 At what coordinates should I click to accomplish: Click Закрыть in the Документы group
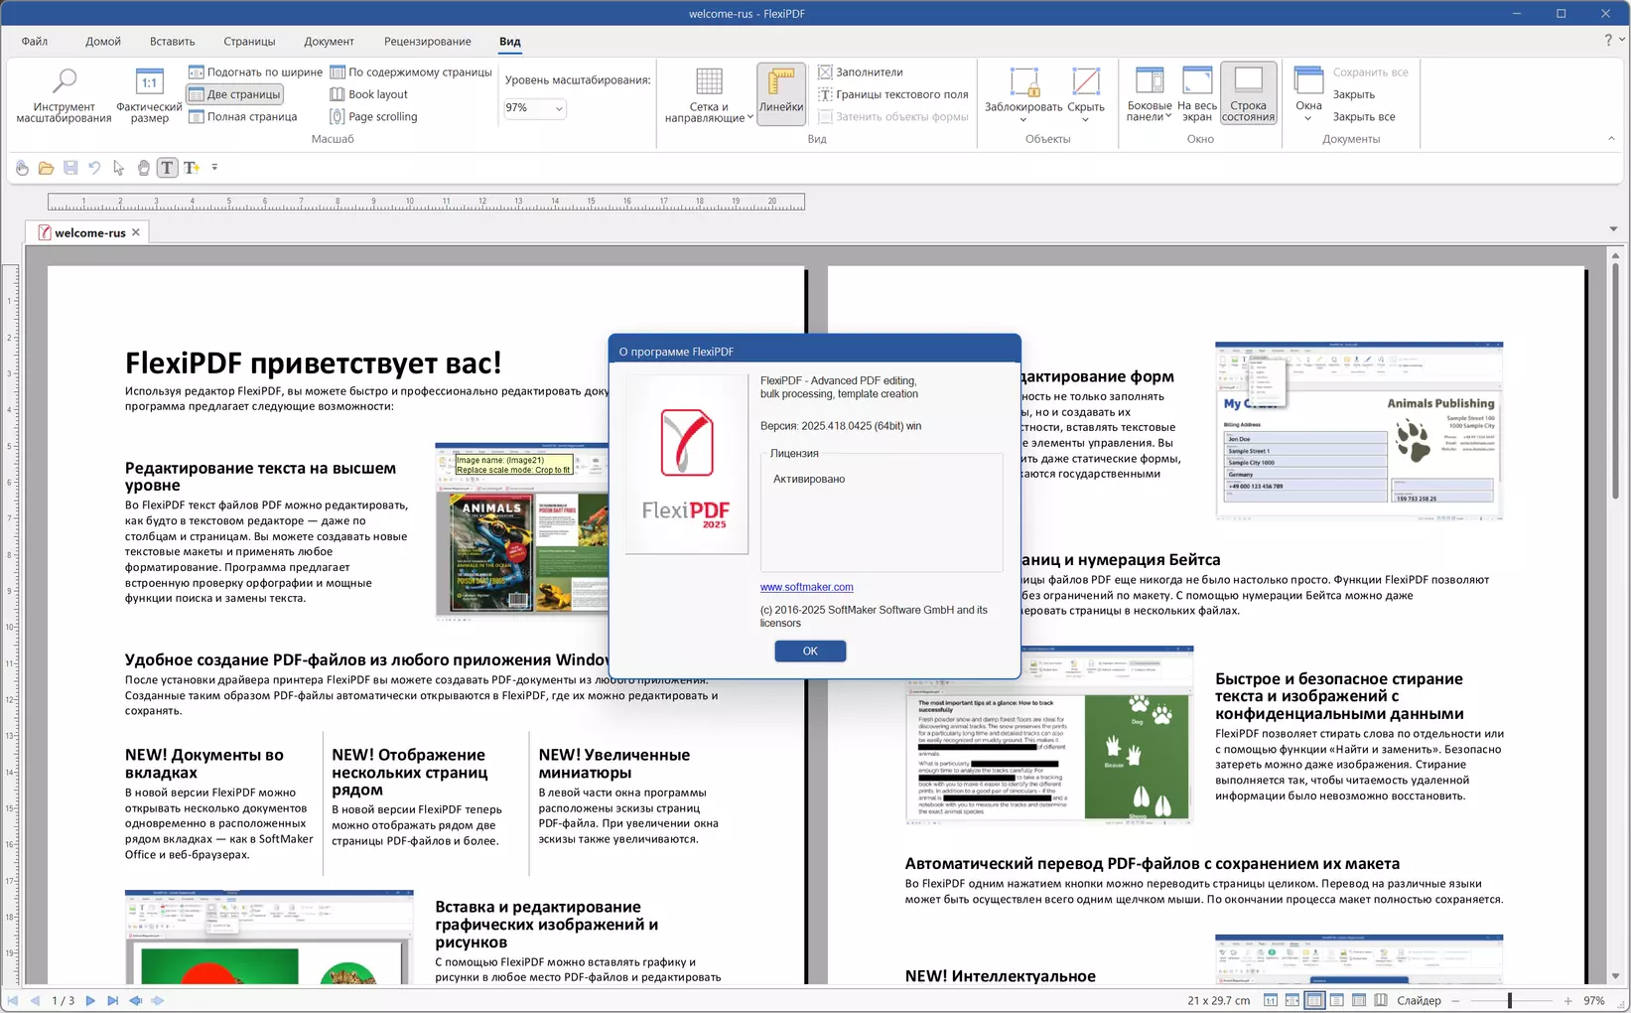1354,94
